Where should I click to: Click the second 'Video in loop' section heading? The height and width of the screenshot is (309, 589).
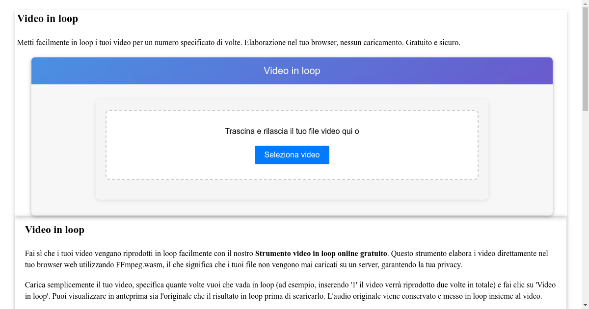[x=54, y=230]
